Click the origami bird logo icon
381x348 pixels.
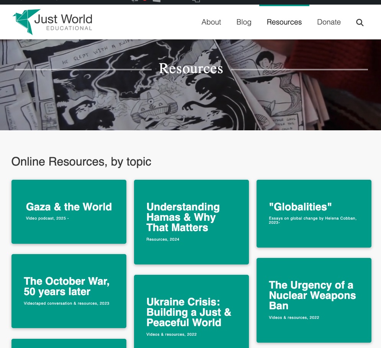click(x=26, y=21)
